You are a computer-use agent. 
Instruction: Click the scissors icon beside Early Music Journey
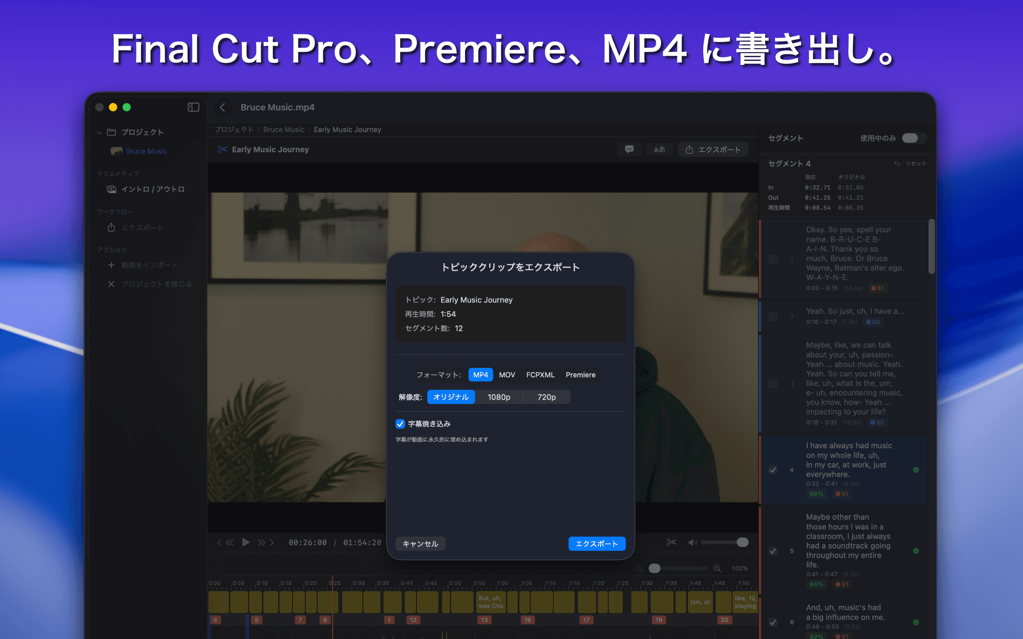point(222,149)
